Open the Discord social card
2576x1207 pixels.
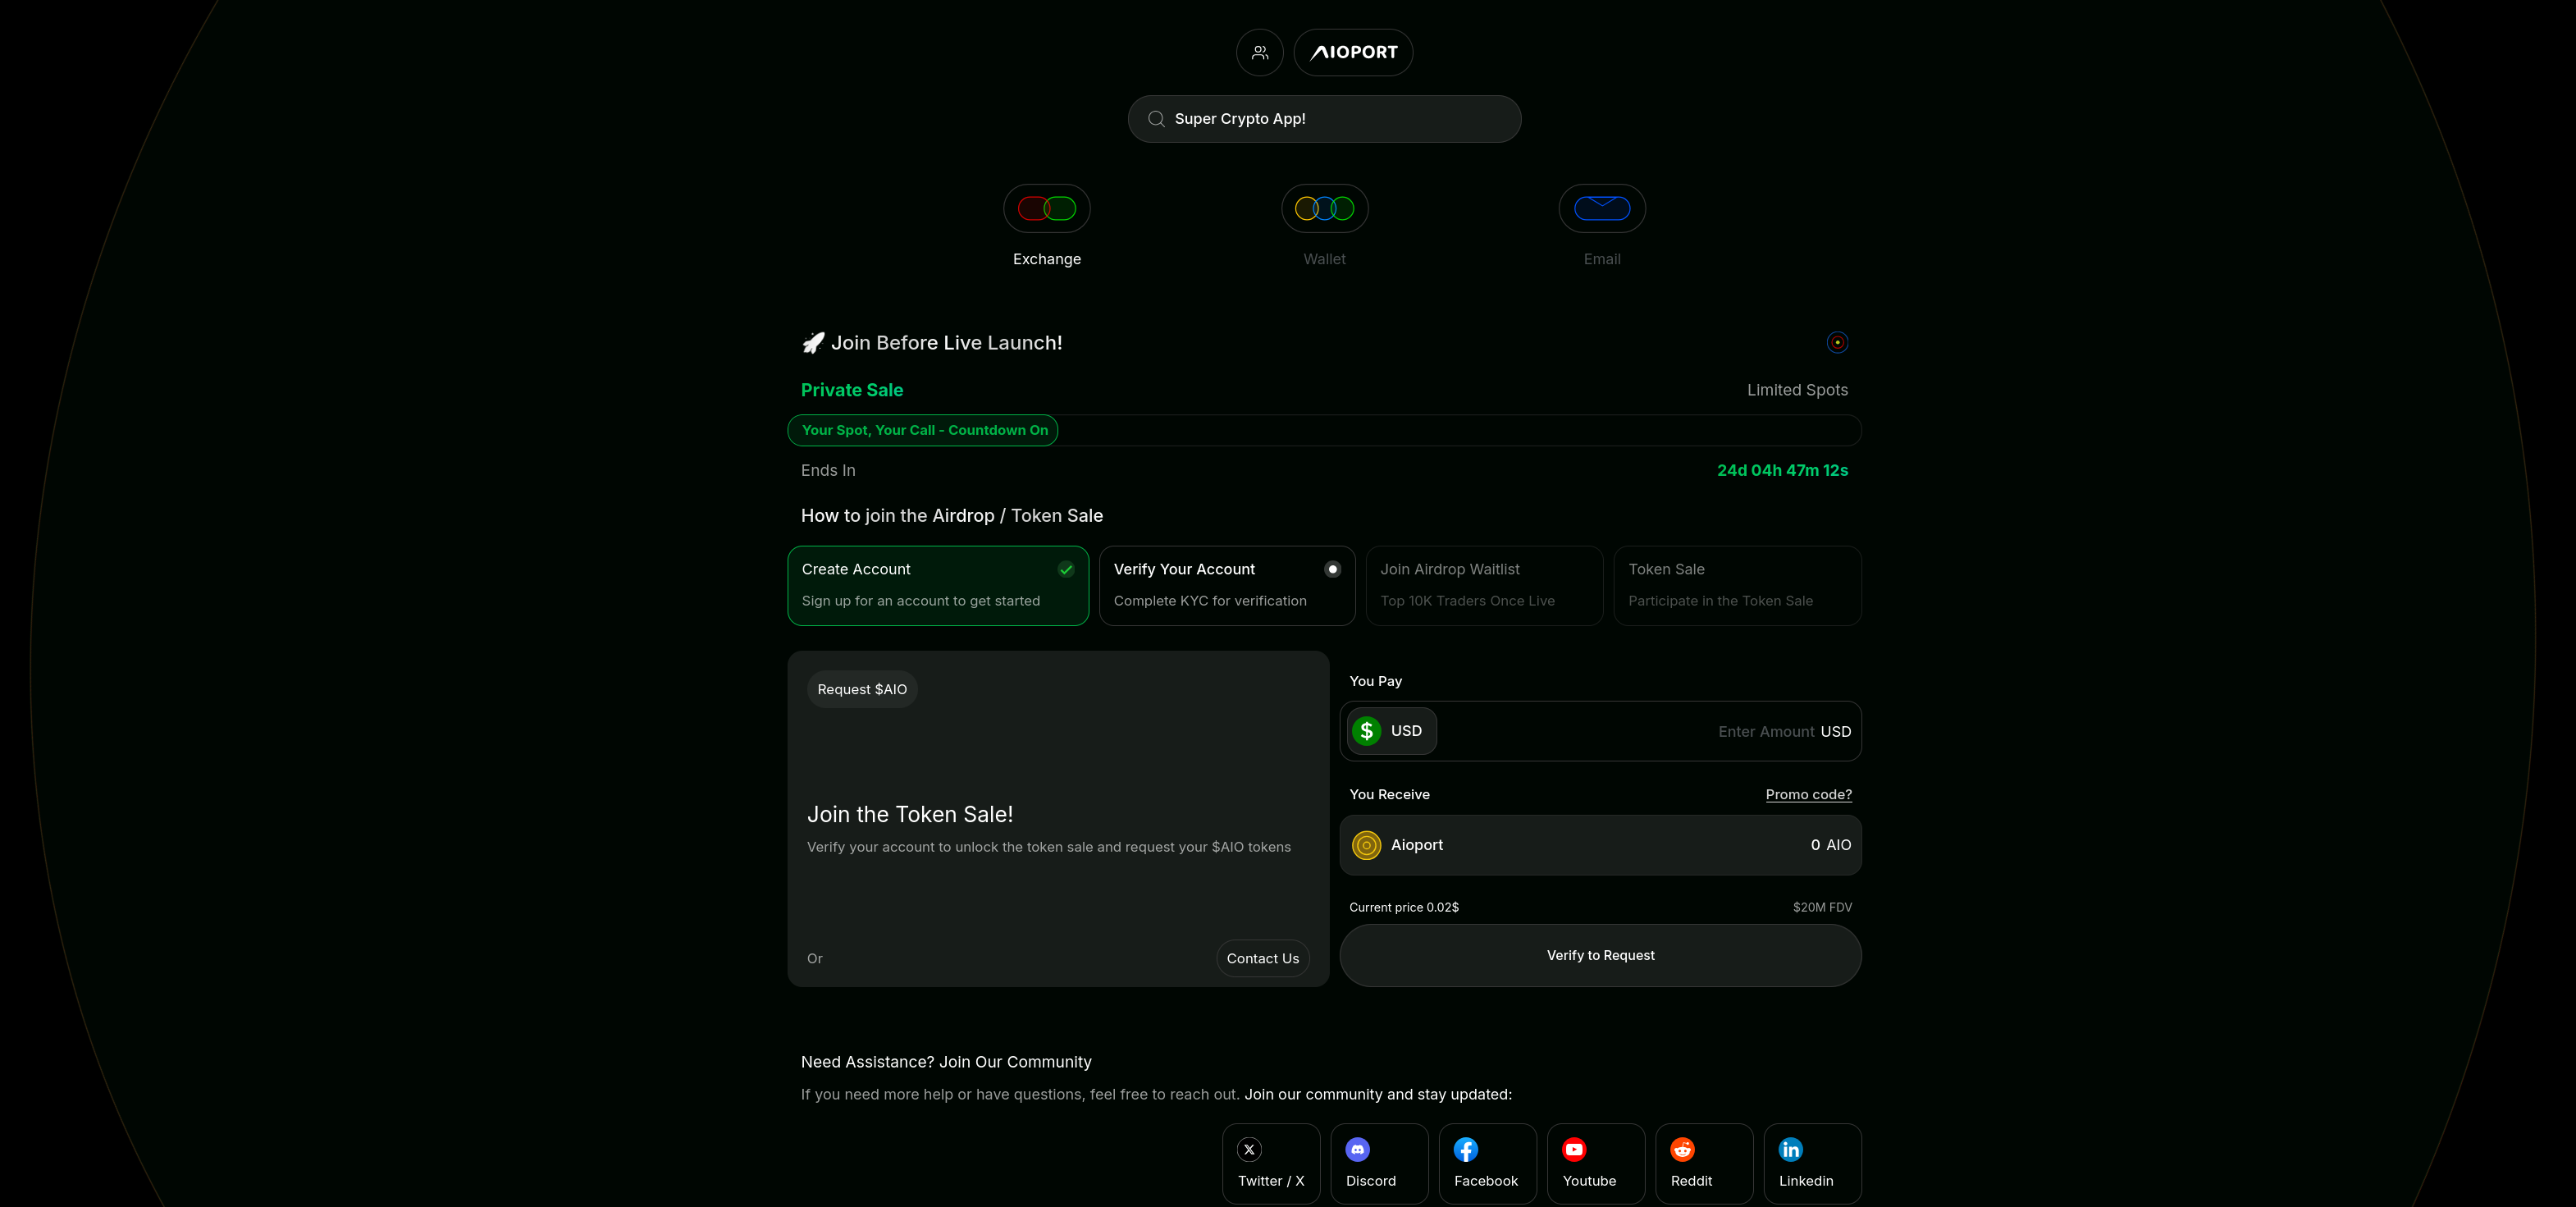pyautogui.click(x=1379, y=1164)
